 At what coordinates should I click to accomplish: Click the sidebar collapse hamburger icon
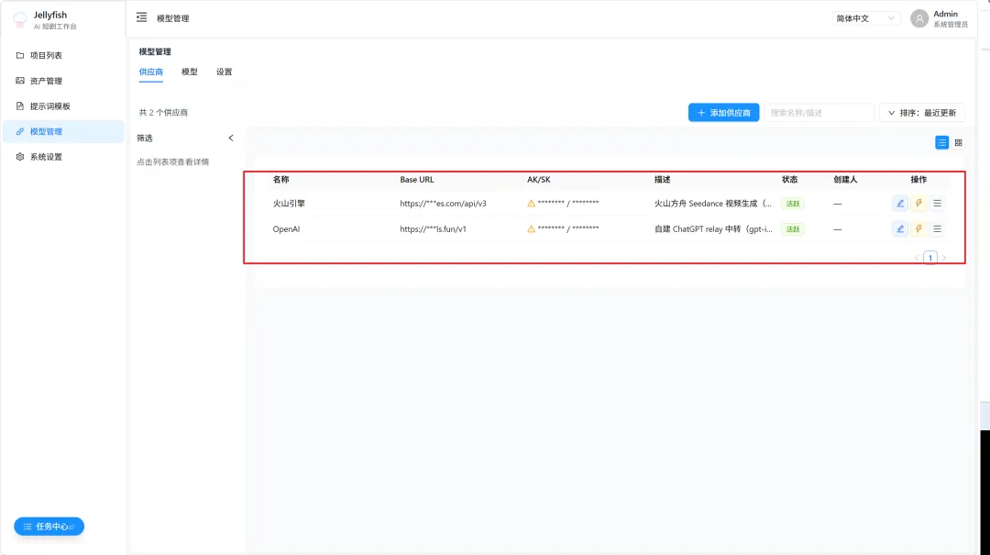click(x=141, y=17)
